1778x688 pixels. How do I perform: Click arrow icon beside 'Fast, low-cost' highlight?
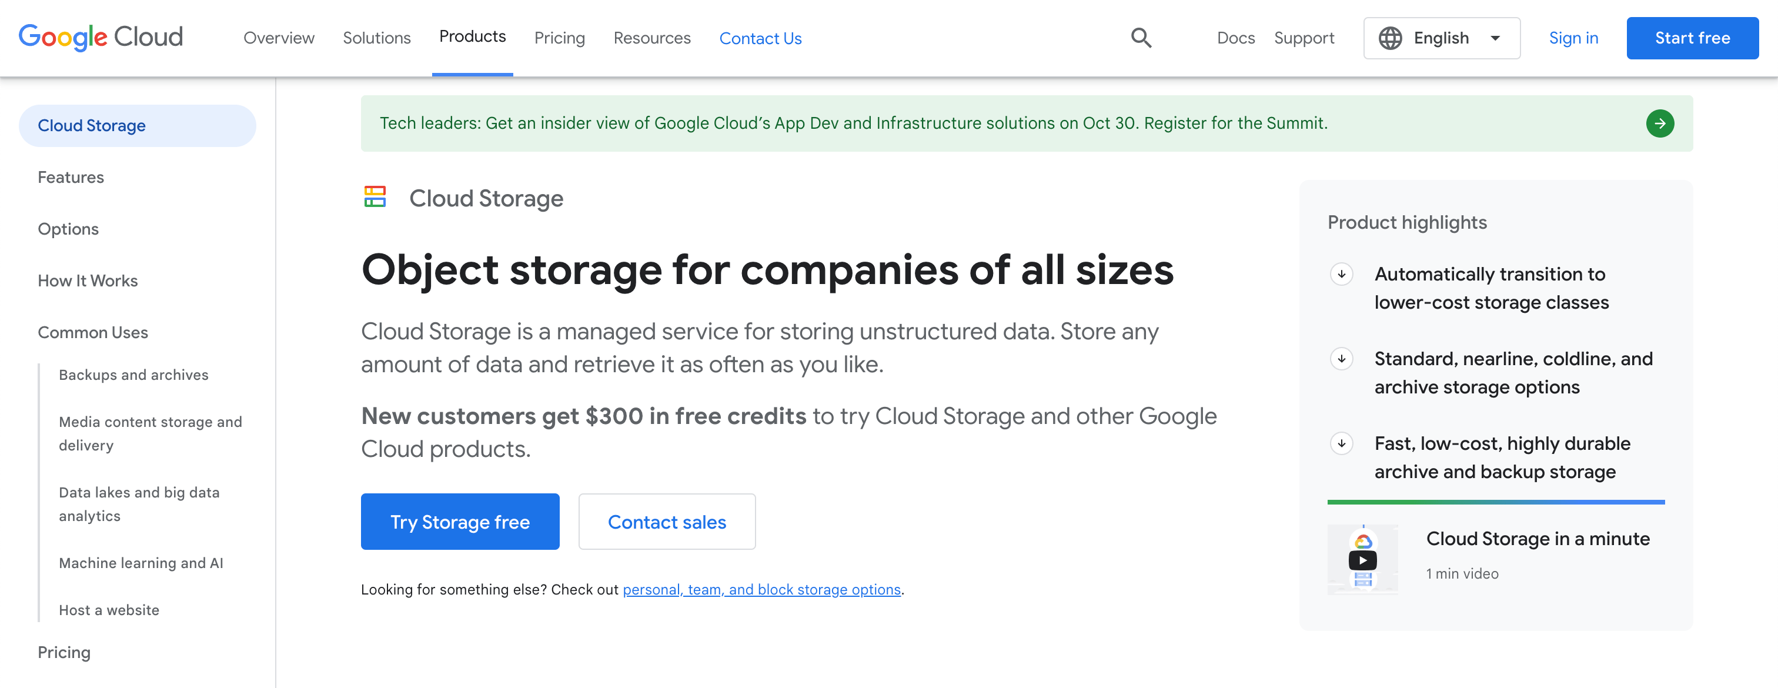tap(1342, 443)
